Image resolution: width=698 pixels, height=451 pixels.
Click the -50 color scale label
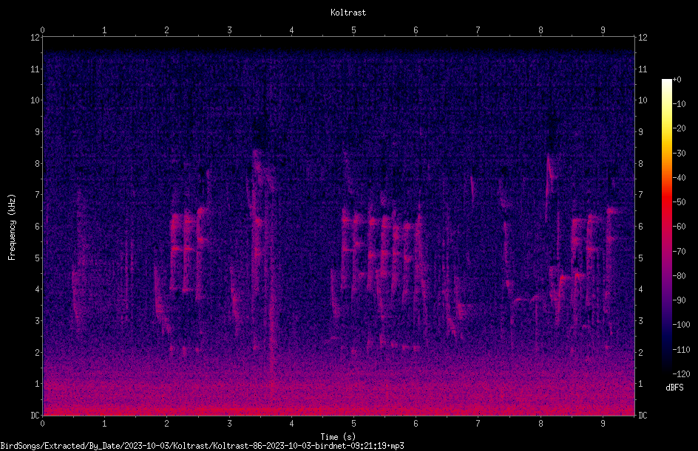[679, 202]
